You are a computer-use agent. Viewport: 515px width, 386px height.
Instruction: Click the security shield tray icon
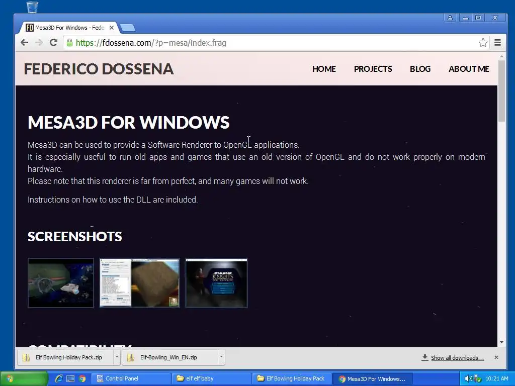click(x=477, y=379)
